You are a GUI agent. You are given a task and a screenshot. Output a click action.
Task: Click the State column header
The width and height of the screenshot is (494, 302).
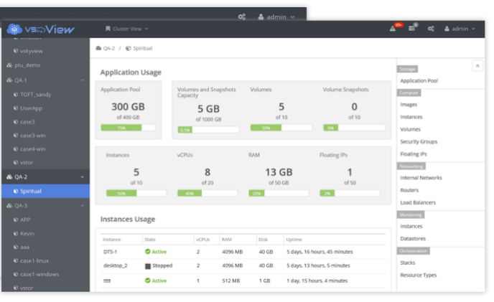tap(150, 240)
